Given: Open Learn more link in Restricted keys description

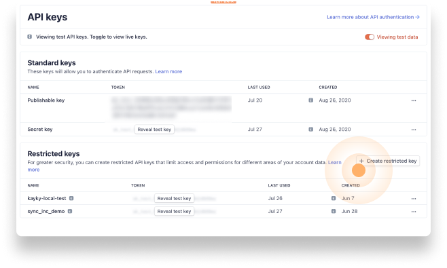Looking at the screenshot, I should tap(334, 162).
